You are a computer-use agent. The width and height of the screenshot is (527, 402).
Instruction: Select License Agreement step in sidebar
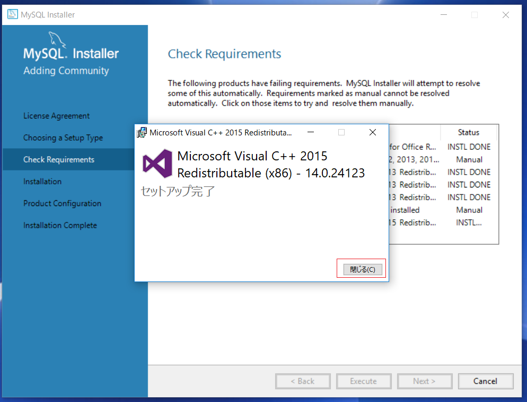tap(56, 116)
